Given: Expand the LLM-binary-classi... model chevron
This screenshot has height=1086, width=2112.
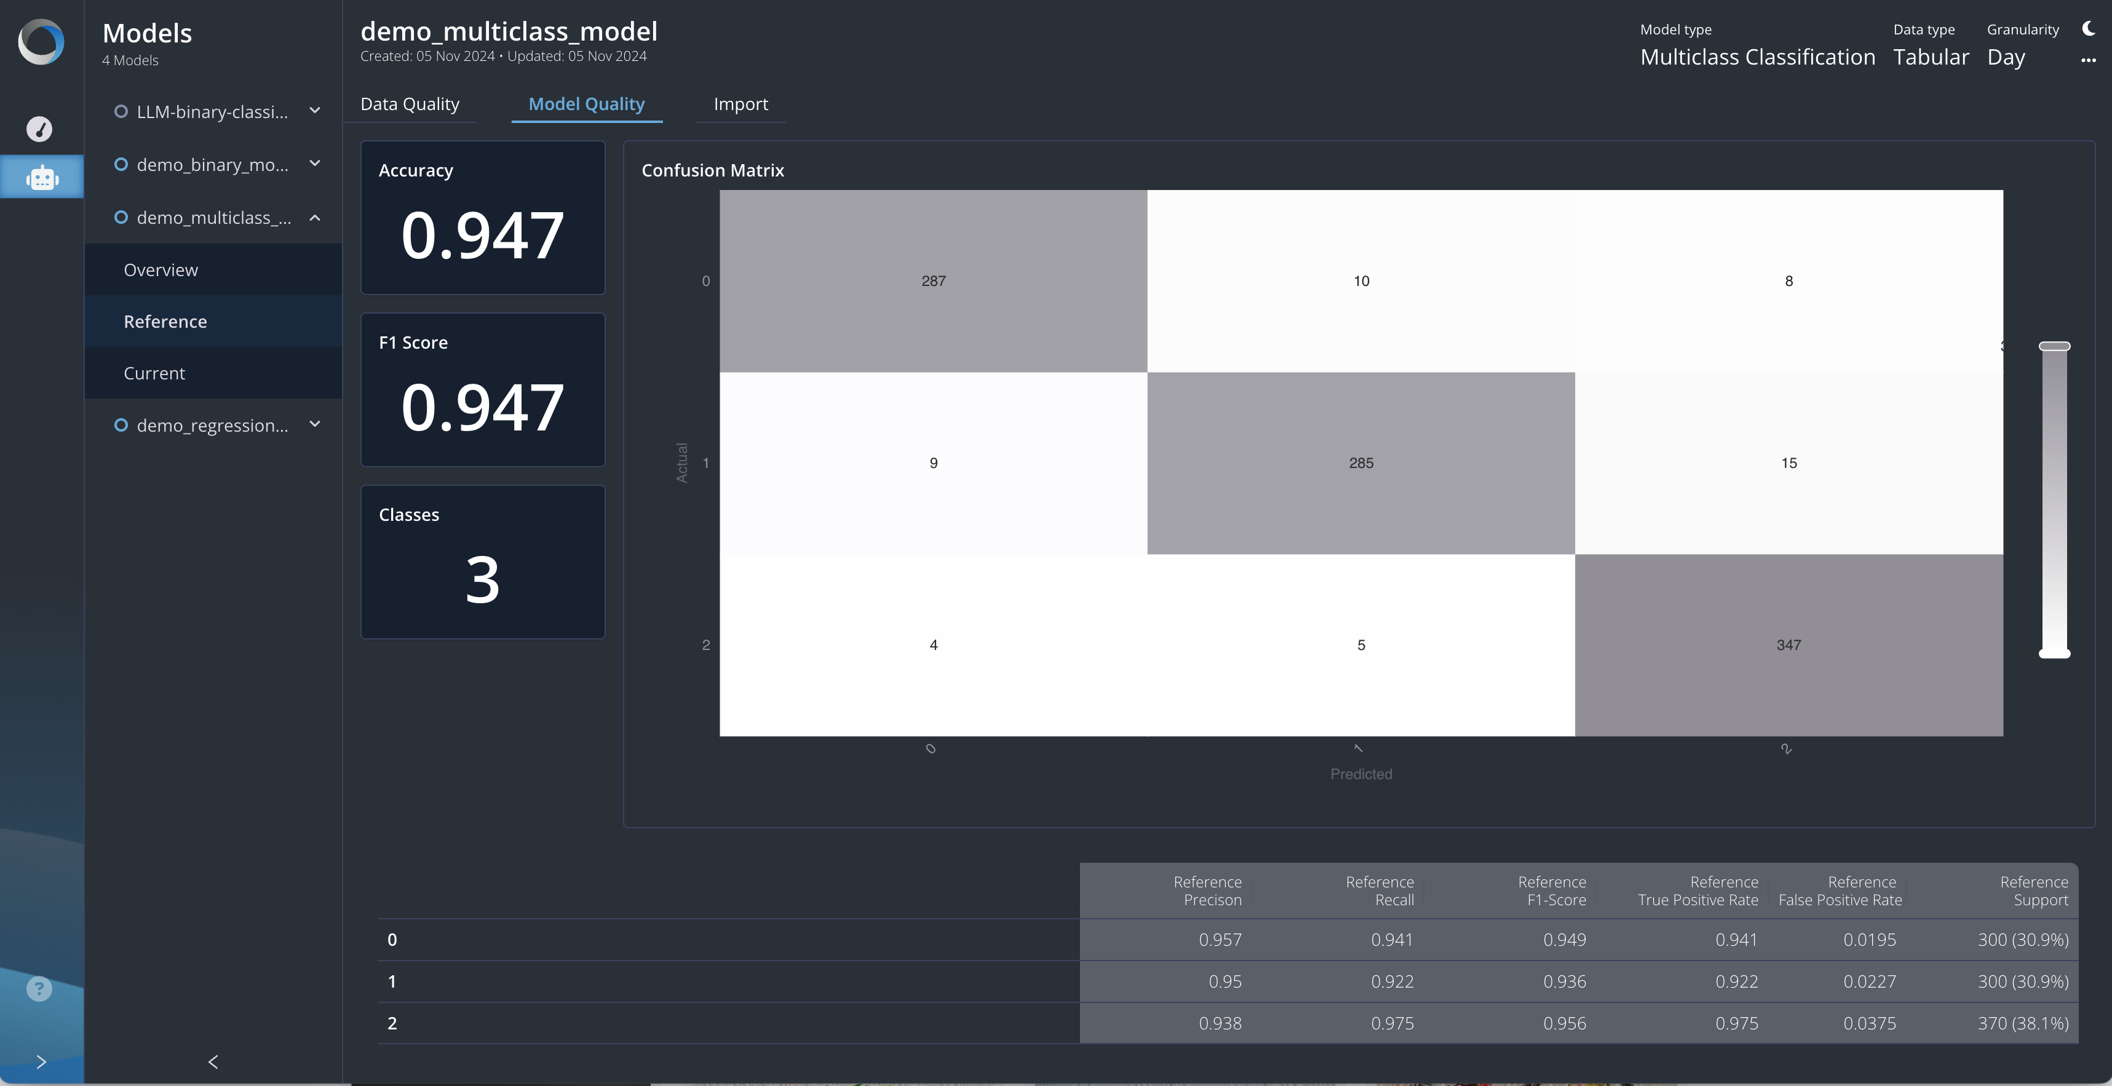Looking at the screenshot, I should coord(315,111).
